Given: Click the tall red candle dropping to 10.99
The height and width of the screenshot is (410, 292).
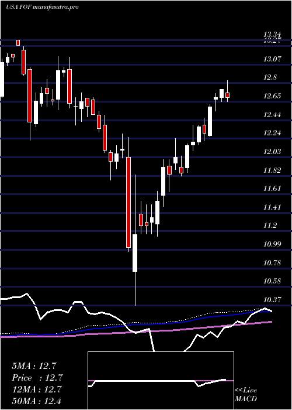Looking at the screenshot, I should click(128, 202).
